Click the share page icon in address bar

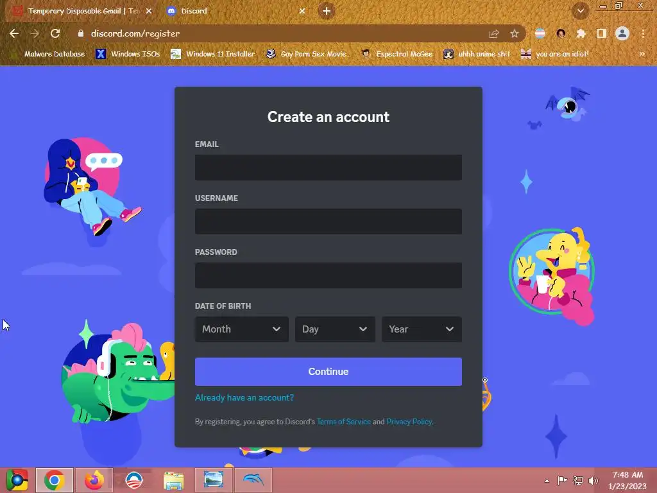(494, 33)
